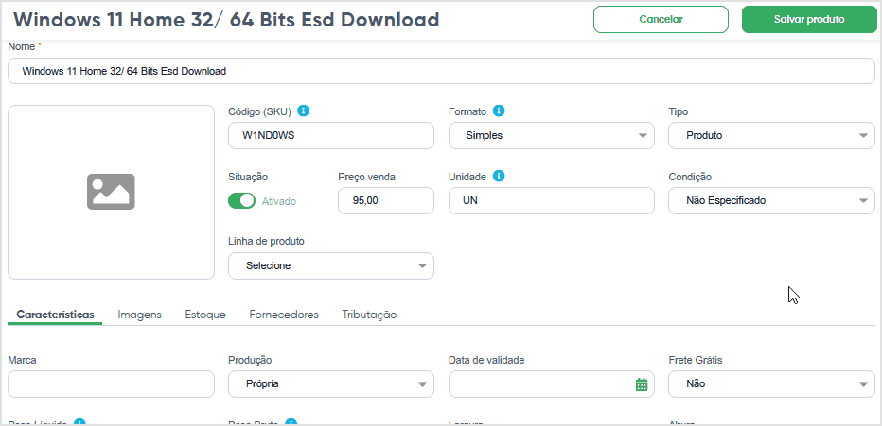Expand the Frete Grátis dropdown
The height and width of the screenshot is (426, 882).
click(x=771, y=384)
